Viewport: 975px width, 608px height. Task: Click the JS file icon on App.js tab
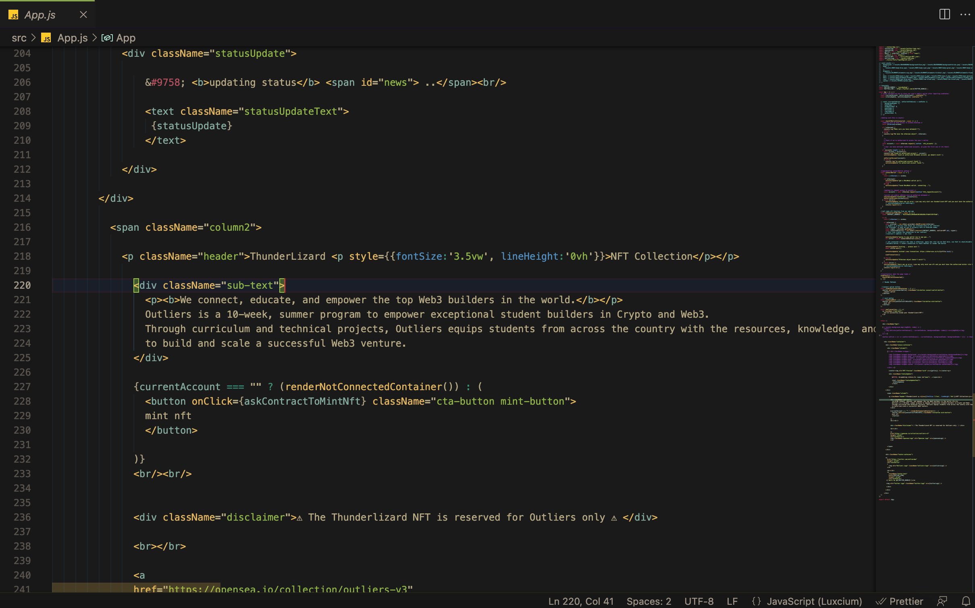14,15
